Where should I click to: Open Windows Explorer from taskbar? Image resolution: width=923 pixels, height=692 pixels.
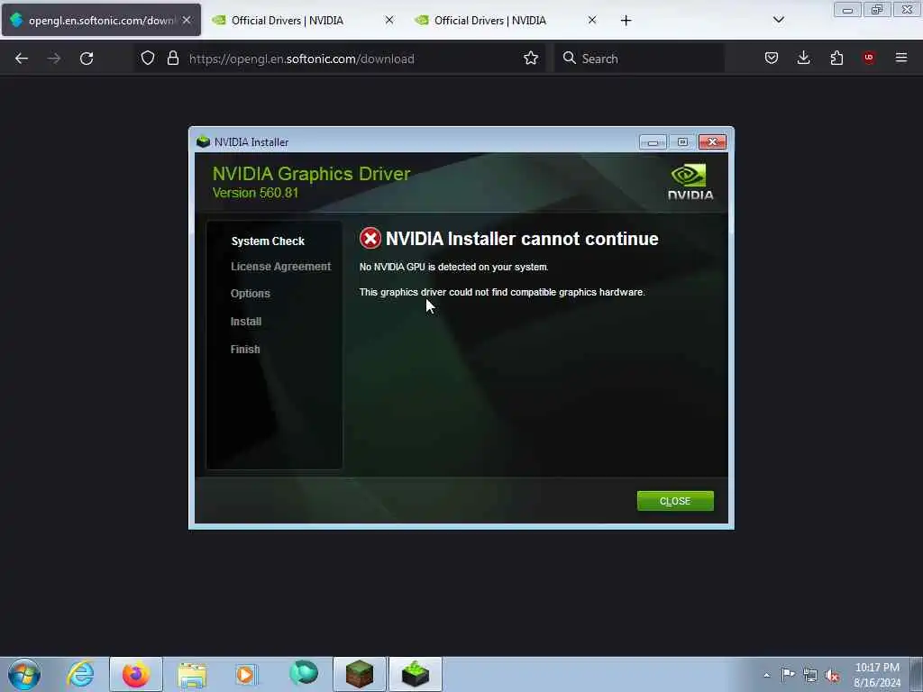coord(192,674)
